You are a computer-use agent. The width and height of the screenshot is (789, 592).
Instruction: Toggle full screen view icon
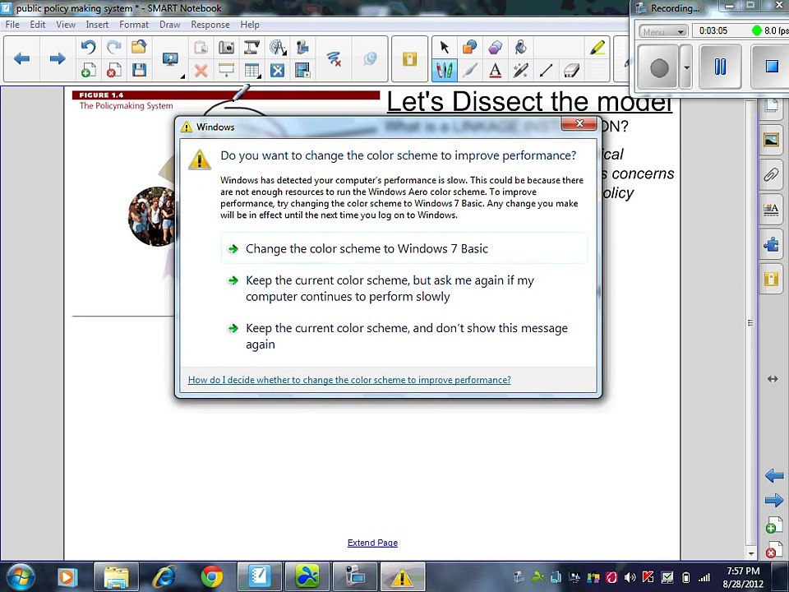click(277, 70)
